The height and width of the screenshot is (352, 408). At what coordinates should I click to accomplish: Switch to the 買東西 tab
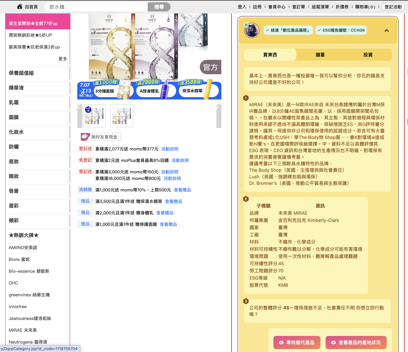(x=270, y=55)
